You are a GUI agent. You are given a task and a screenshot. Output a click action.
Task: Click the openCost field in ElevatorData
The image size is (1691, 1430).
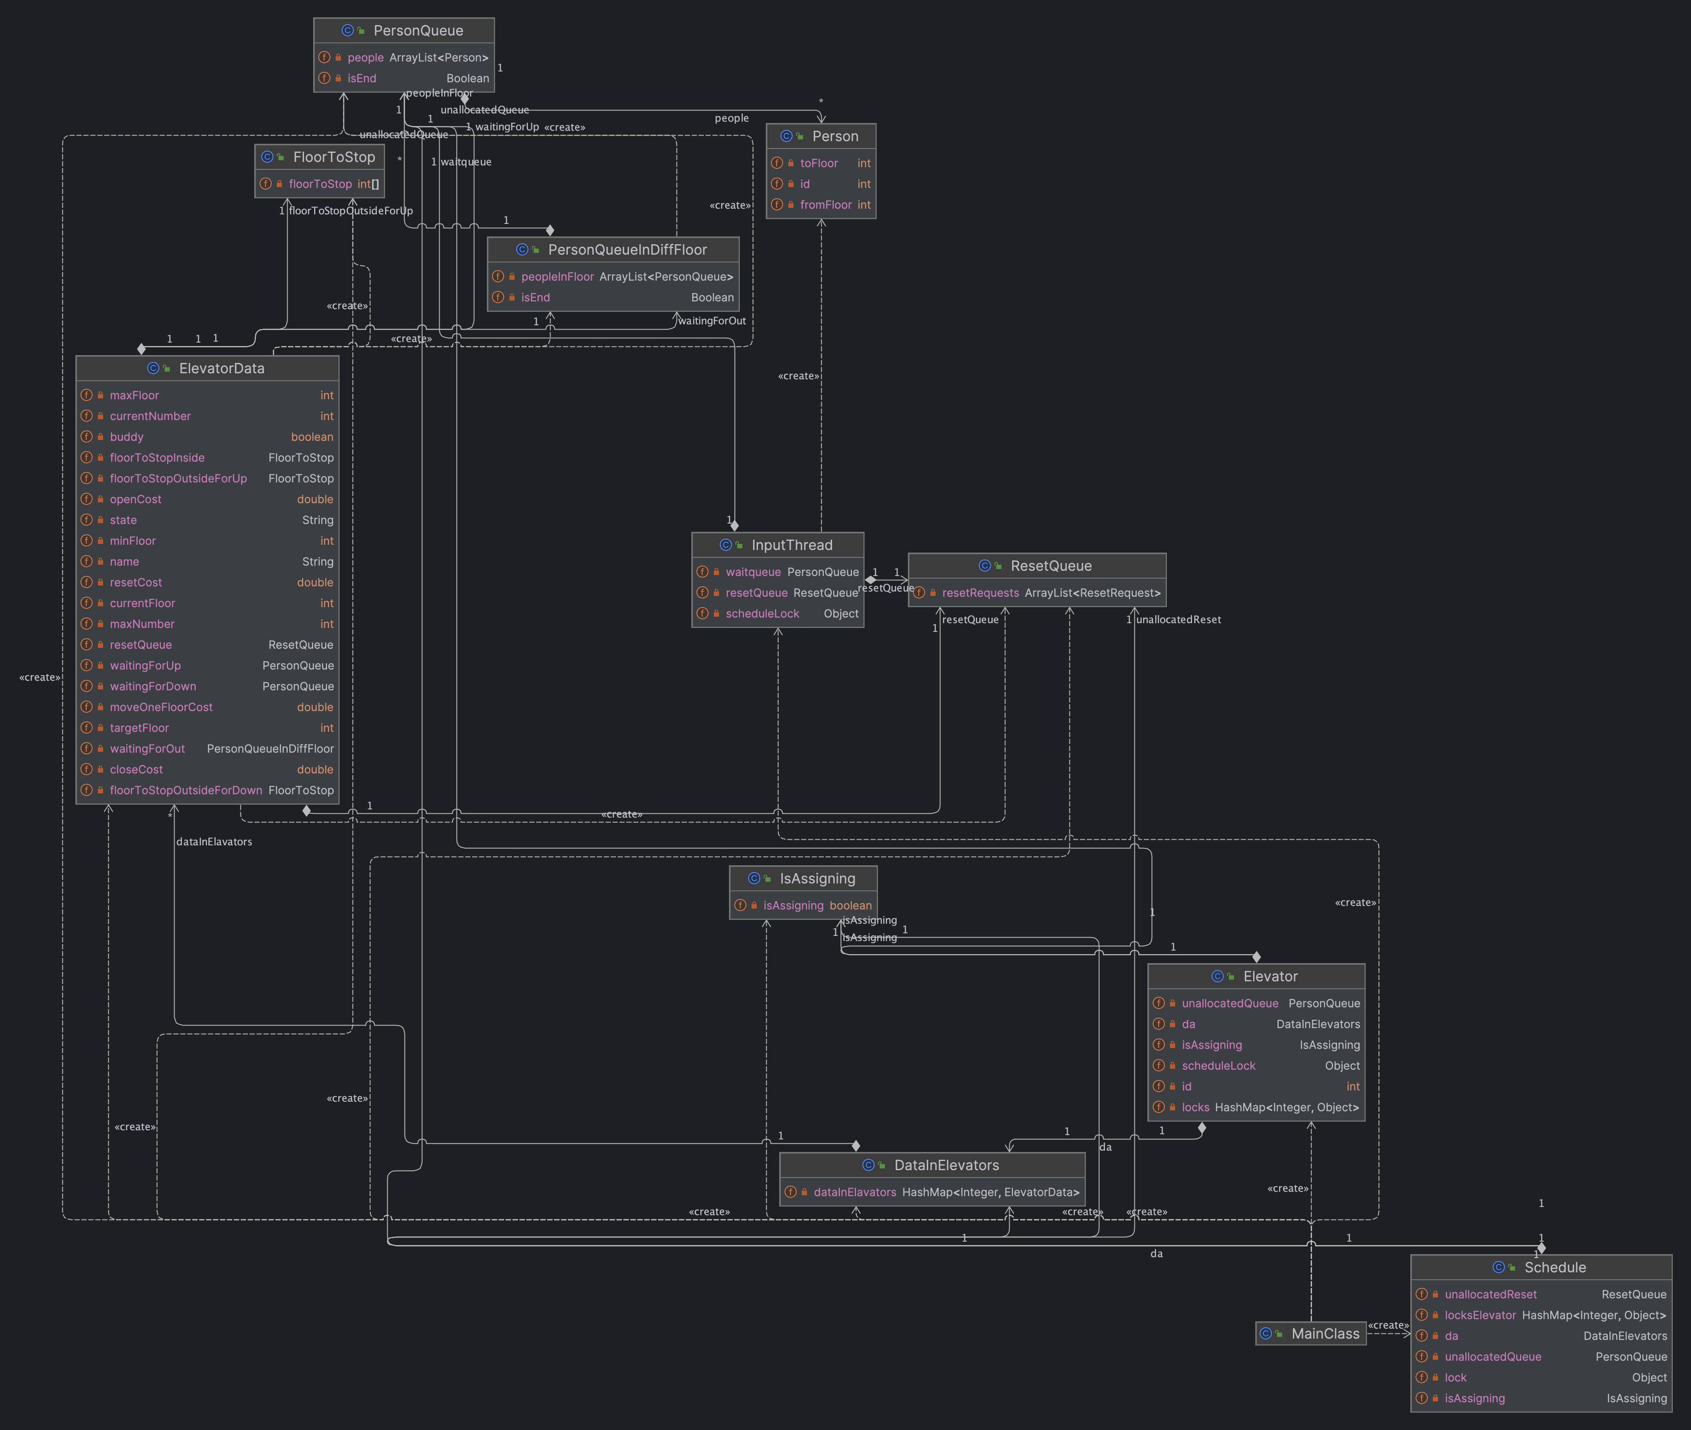pos(207,498)
